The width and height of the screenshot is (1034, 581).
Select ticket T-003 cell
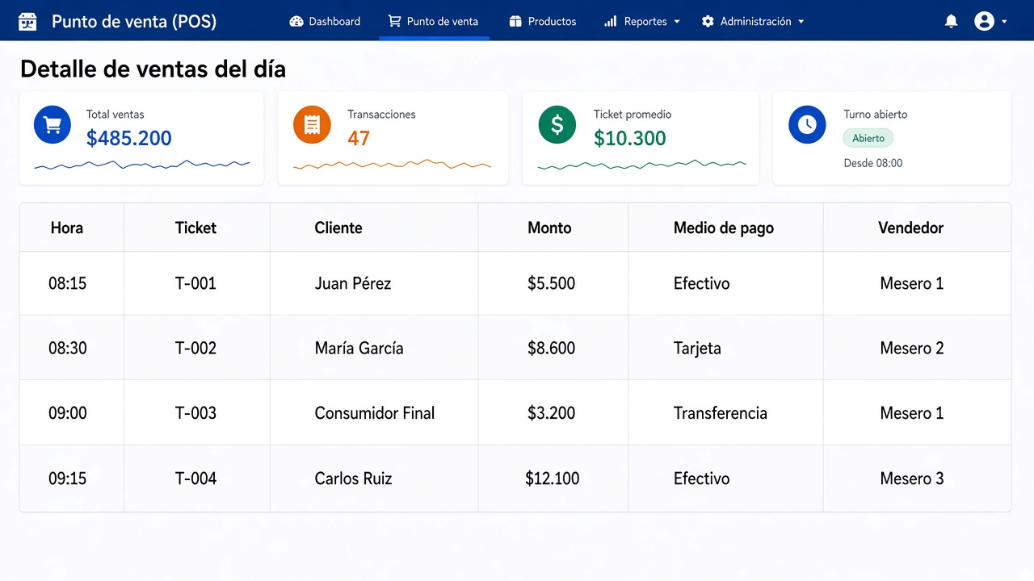196,413
